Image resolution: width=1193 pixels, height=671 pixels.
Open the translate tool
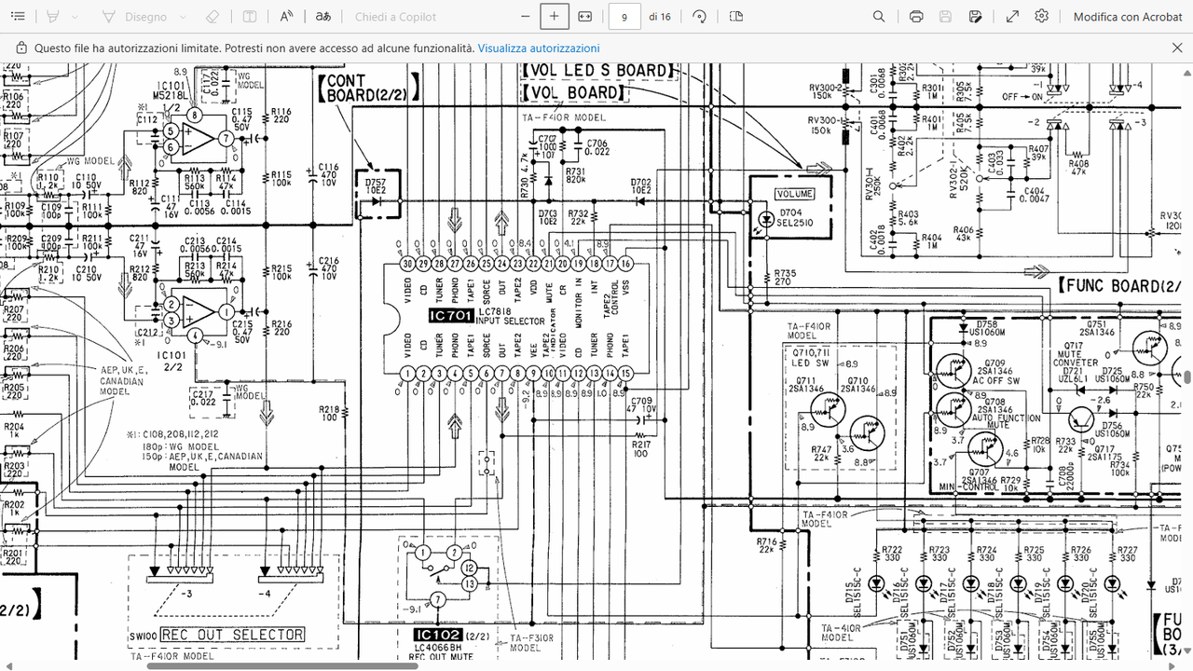coord(322,17)
